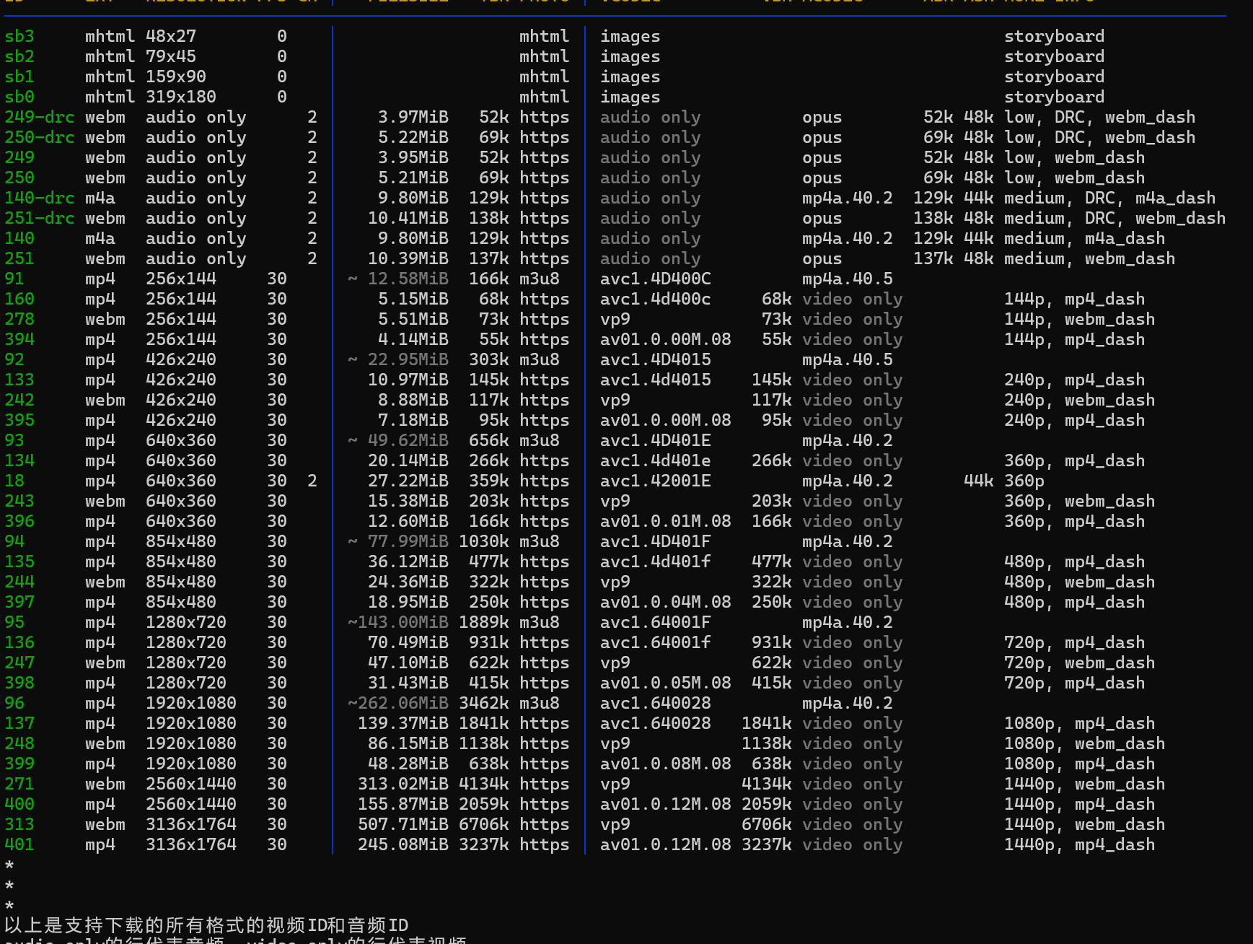Click 6706k bitrate in vp9 row
This screenshot has height=944, width=1253.
766,824
